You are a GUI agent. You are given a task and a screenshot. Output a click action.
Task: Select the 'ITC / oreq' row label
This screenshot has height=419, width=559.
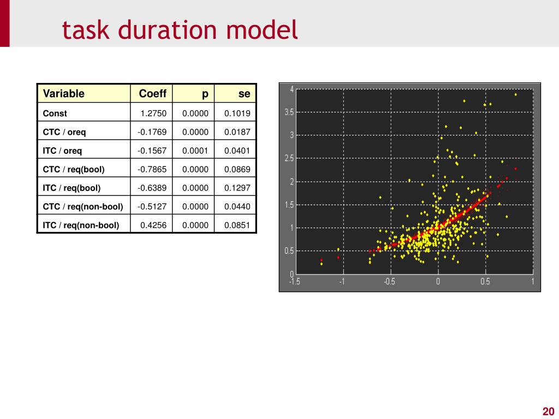62,151
